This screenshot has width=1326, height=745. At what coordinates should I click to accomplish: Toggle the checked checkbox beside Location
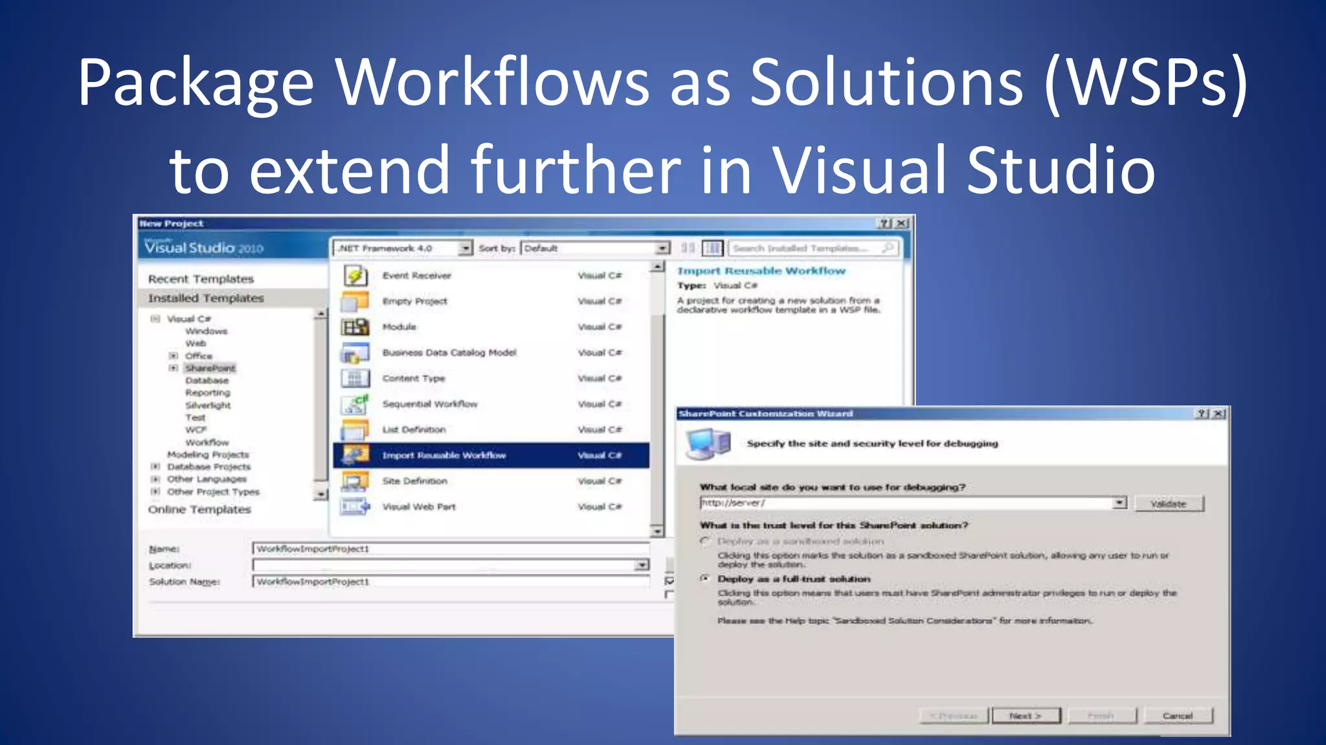tap(670, 581)
